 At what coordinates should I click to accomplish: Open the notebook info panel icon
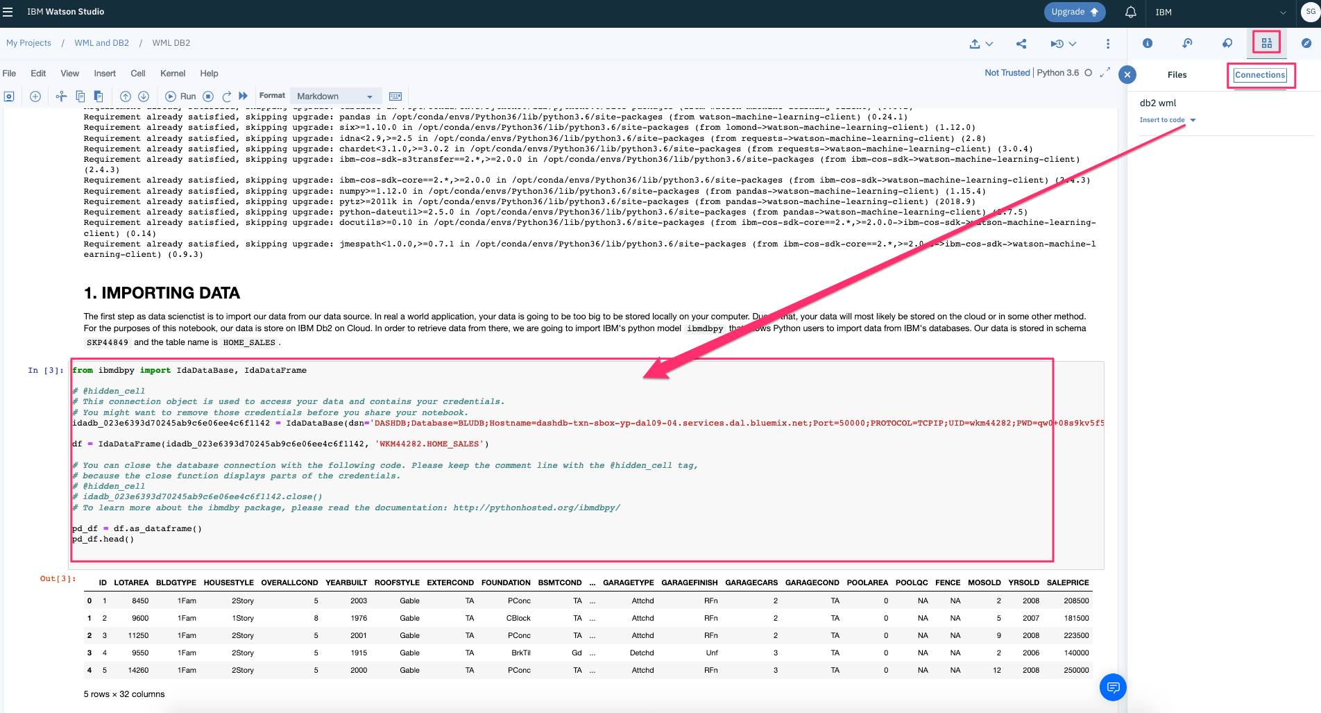[1148, 43]
